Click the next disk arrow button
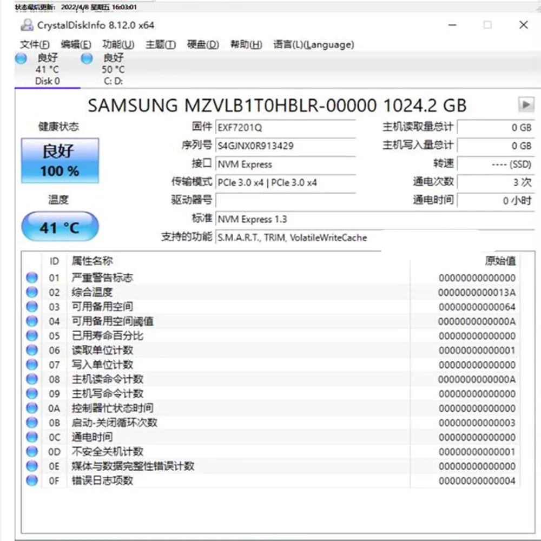Image resolution: width=541 pixels, height=541 pixels. (x=526, y=104)
